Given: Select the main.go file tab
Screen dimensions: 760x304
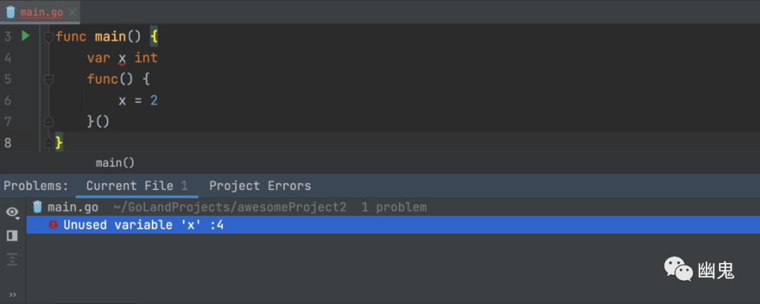Looking at the screenshot, I should click(39, 13).
